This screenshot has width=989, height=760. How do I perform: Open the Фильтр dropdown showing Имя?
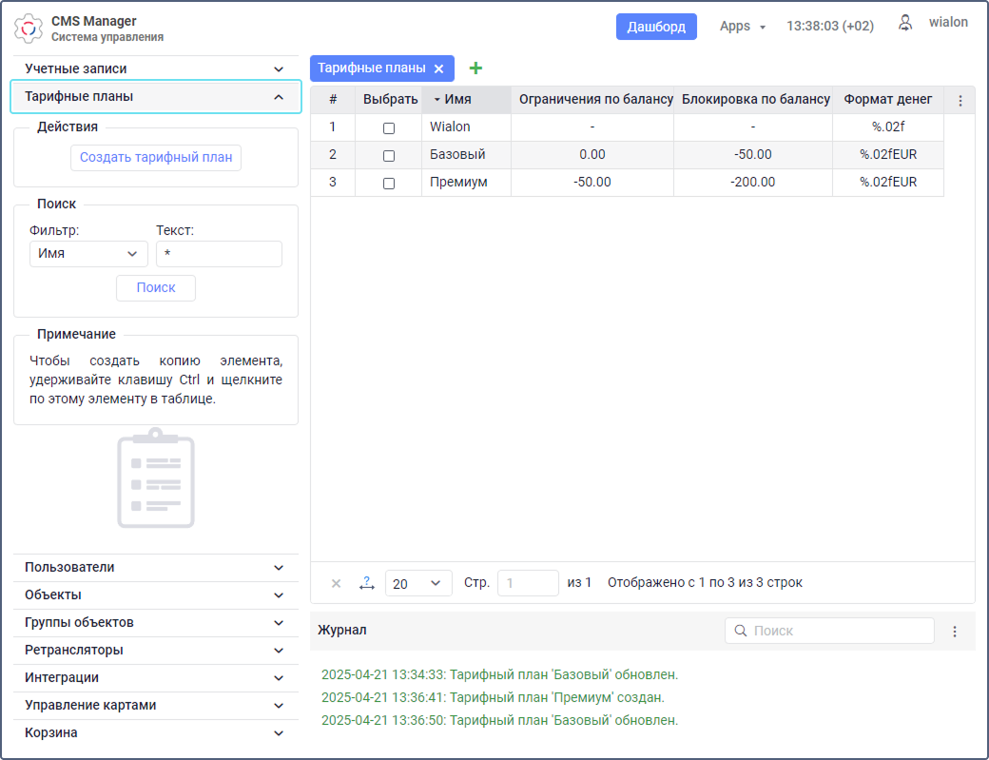(88, 254)
